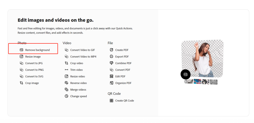
Task: Select the QR code preview thumbnail
Action: point(213,82)
